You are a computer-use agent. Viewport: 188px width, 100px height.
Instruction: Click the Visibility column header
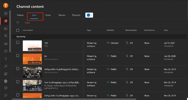coord(110,30)
